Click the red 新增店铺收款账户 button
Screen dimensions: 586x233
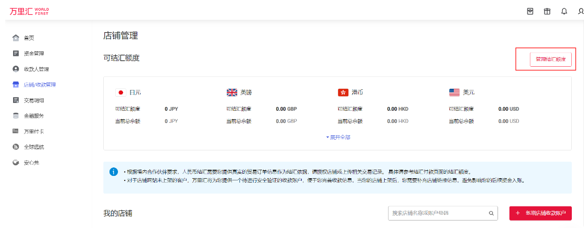coord(540,213)
